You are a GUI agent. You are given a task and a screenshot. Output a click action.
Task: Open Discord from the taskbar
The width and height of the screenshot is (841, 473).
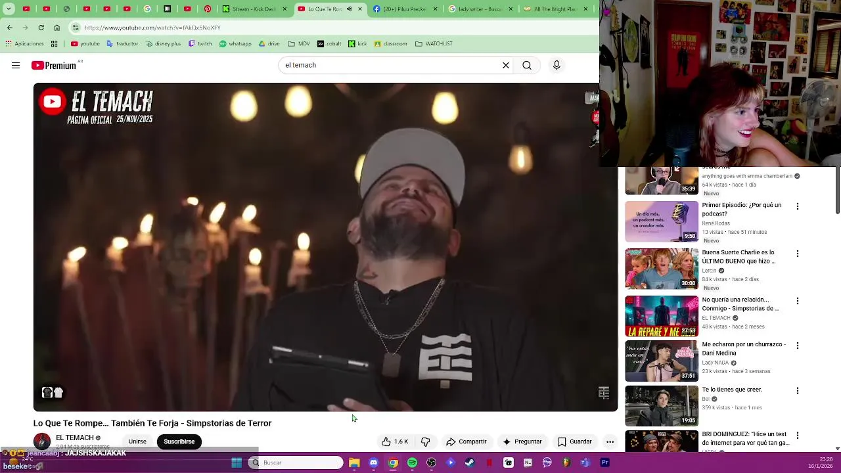[x=373, y=462]
